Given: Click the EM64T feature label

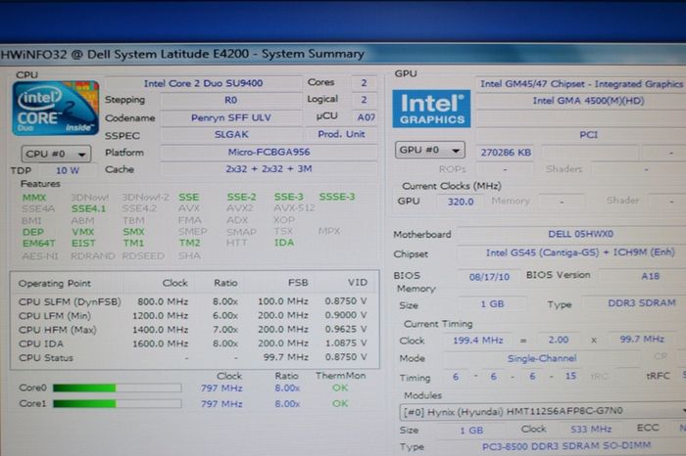Looking at the screenshot, I should (39, 244).
